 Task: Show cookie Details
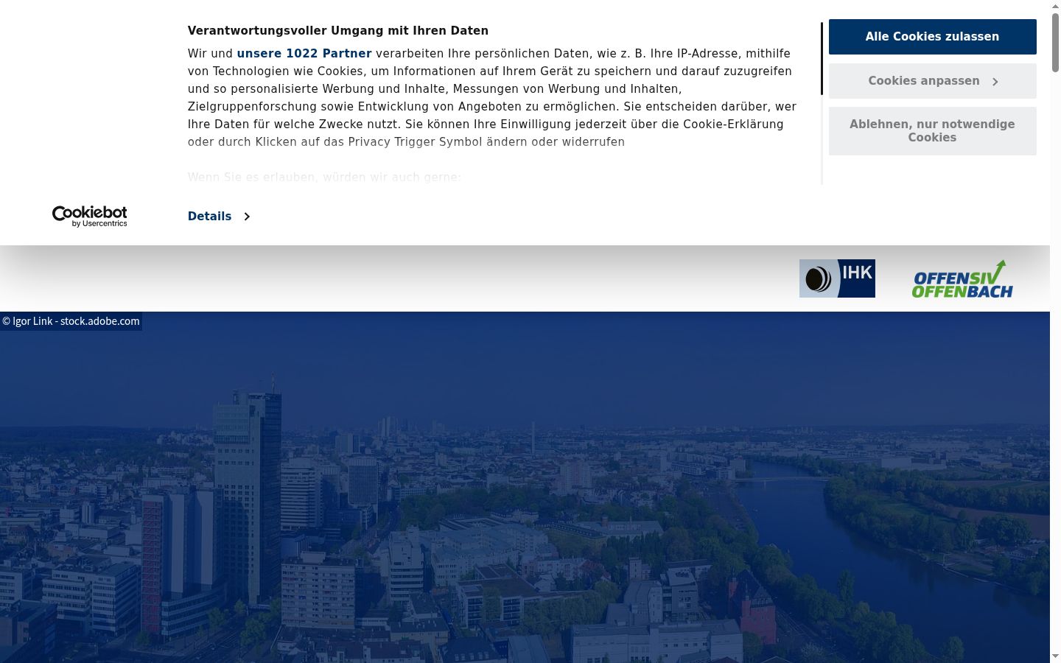(x=219, y=217)
